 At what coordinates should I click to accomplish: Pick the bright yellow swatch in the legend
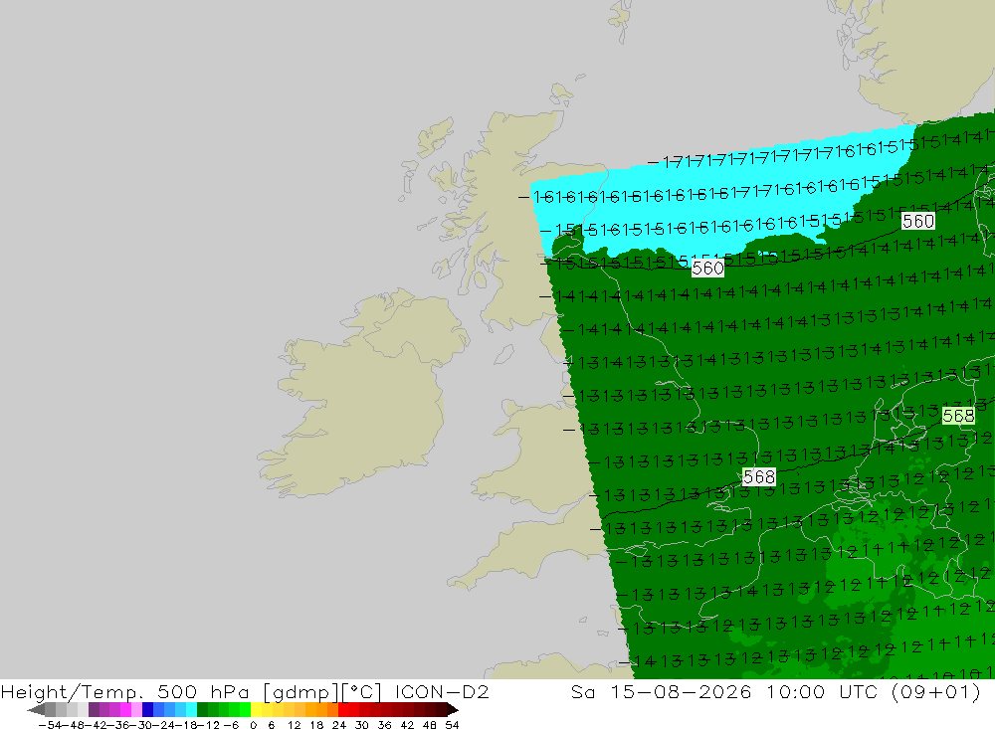[x=257, y=709]
